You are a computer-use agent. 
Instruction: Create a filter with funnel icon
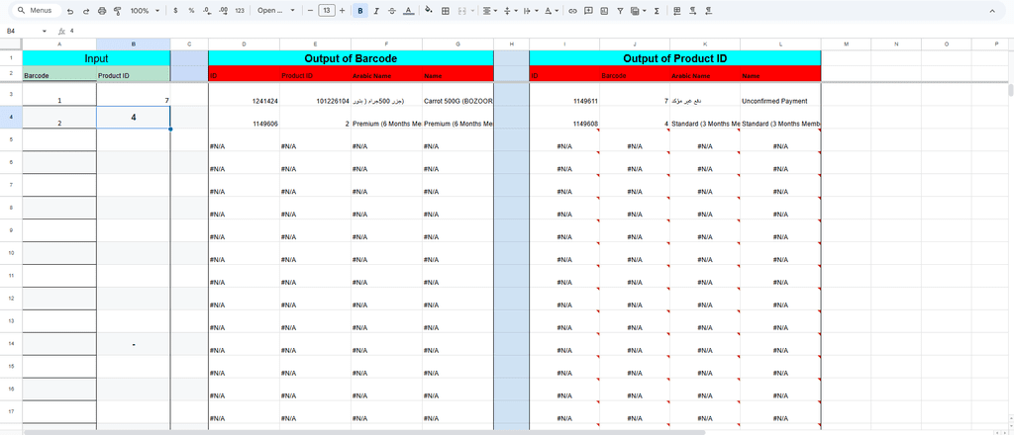pyautogui.click(x=620, y=11)
